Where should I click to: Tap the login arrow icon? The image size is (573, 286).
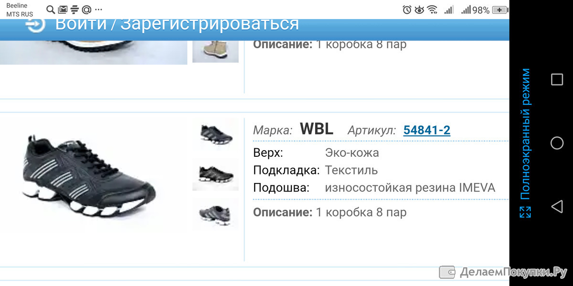pos(35,25)
